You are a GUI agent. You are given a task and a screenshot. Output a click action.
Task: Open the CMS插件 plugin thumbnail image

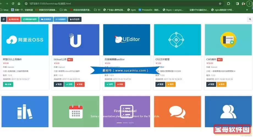[228, 40]
